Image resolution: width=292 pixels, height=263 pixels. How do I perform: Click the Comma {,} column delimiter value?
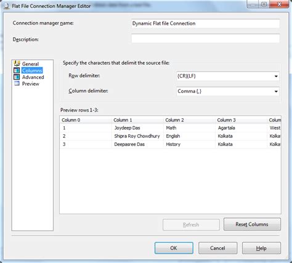pyautogui.click(x=190, y=91)
